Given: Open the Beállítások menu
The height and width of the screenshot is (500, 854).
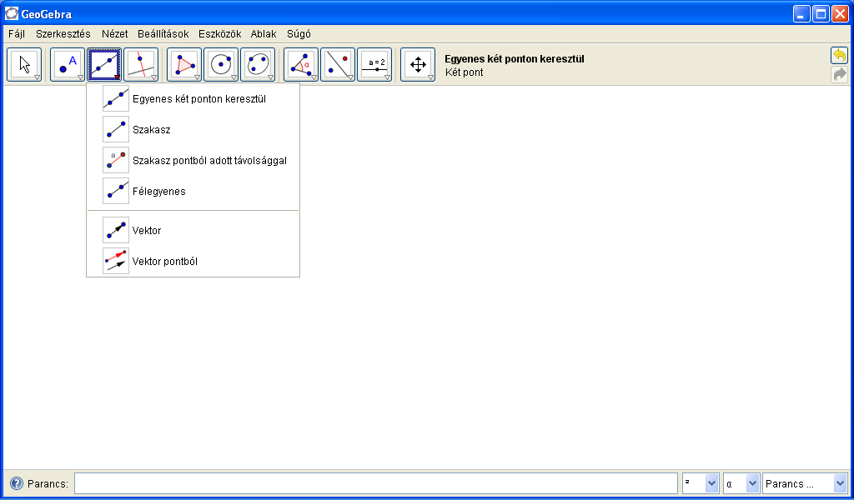Looking at the screenshot, I should click(x=163, y=33).
